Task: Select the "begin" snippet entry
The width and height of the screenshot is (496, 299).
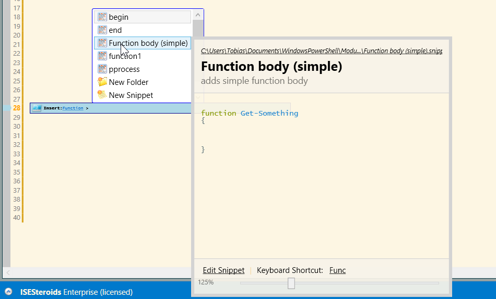Action: pos(119,17)
